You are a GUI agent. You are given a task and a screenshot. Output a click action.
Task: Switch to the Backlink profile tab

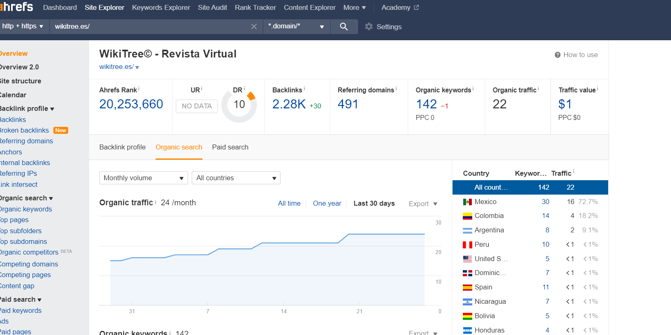(122, 147)
